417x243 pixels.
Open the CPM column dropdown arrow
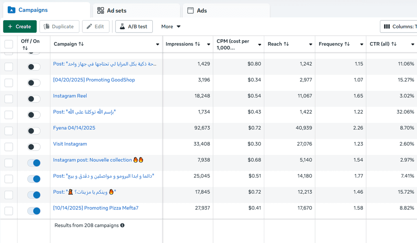[x=259, y=44]
